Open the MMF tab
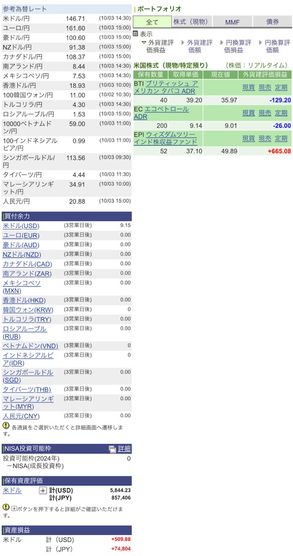The image size is (293, 556). tap(232, 22)
